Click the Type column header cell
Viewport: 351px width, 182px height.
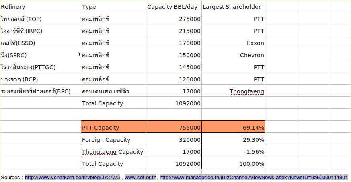point(113,7)
